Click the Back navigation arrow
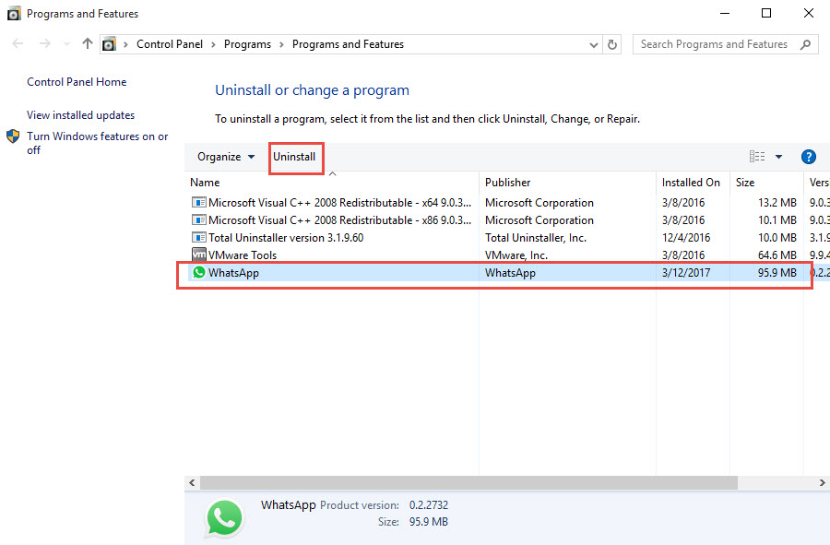Image resolution: width=830 pixels, height=545 pixels. click(x=18, y=44)
